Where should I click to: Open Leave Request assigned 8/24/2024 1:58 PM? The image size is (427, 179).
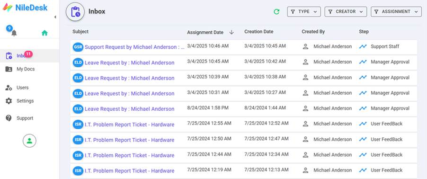coord(129,109)
